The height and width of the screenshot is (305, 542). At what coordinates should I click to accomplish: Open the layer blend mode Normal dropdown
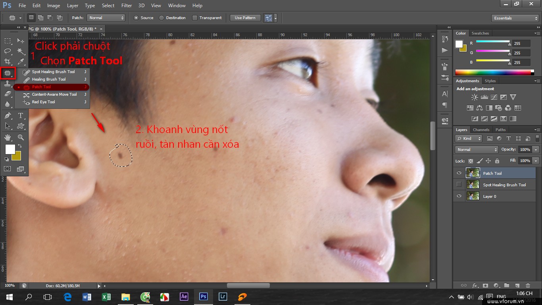point(477,150)
